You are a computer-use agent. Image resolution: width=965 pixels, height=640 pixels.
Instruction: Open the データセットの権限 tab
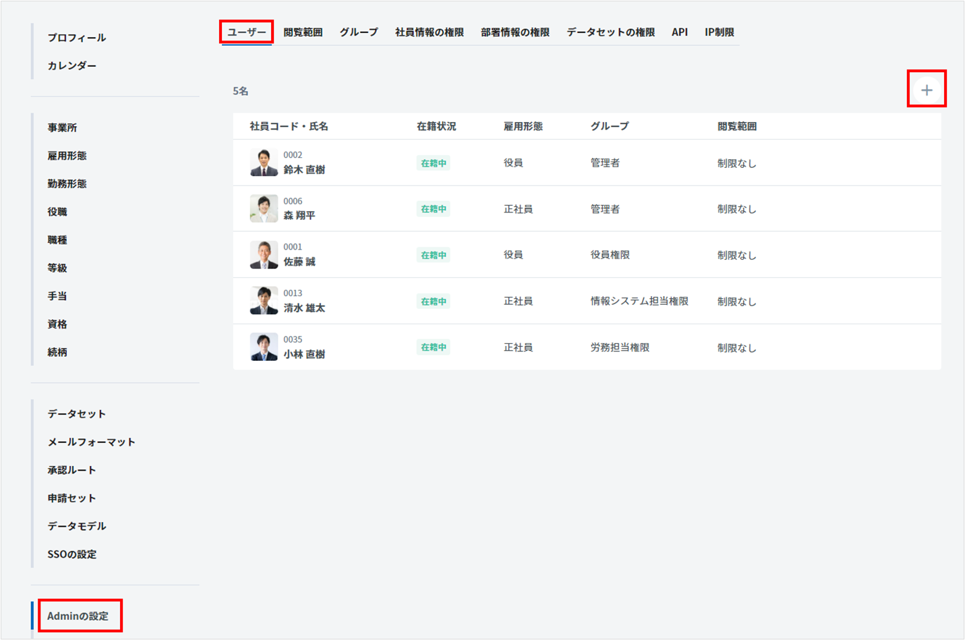pyautogui.click(x=610, y=32)
